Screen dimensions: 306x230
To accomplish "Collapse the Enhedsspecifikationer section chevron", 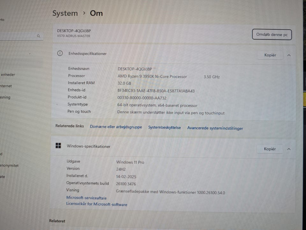I will (x=289, y=55).
